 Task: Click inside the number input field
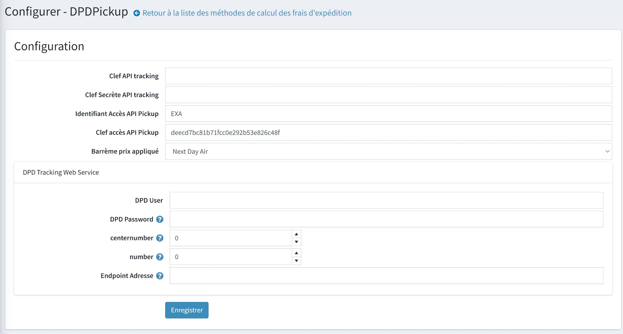[231, 257]
